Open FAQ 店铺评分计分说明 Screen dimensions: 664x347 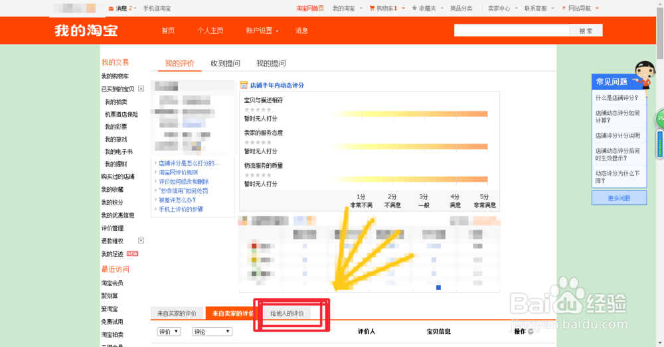(618, 136)
